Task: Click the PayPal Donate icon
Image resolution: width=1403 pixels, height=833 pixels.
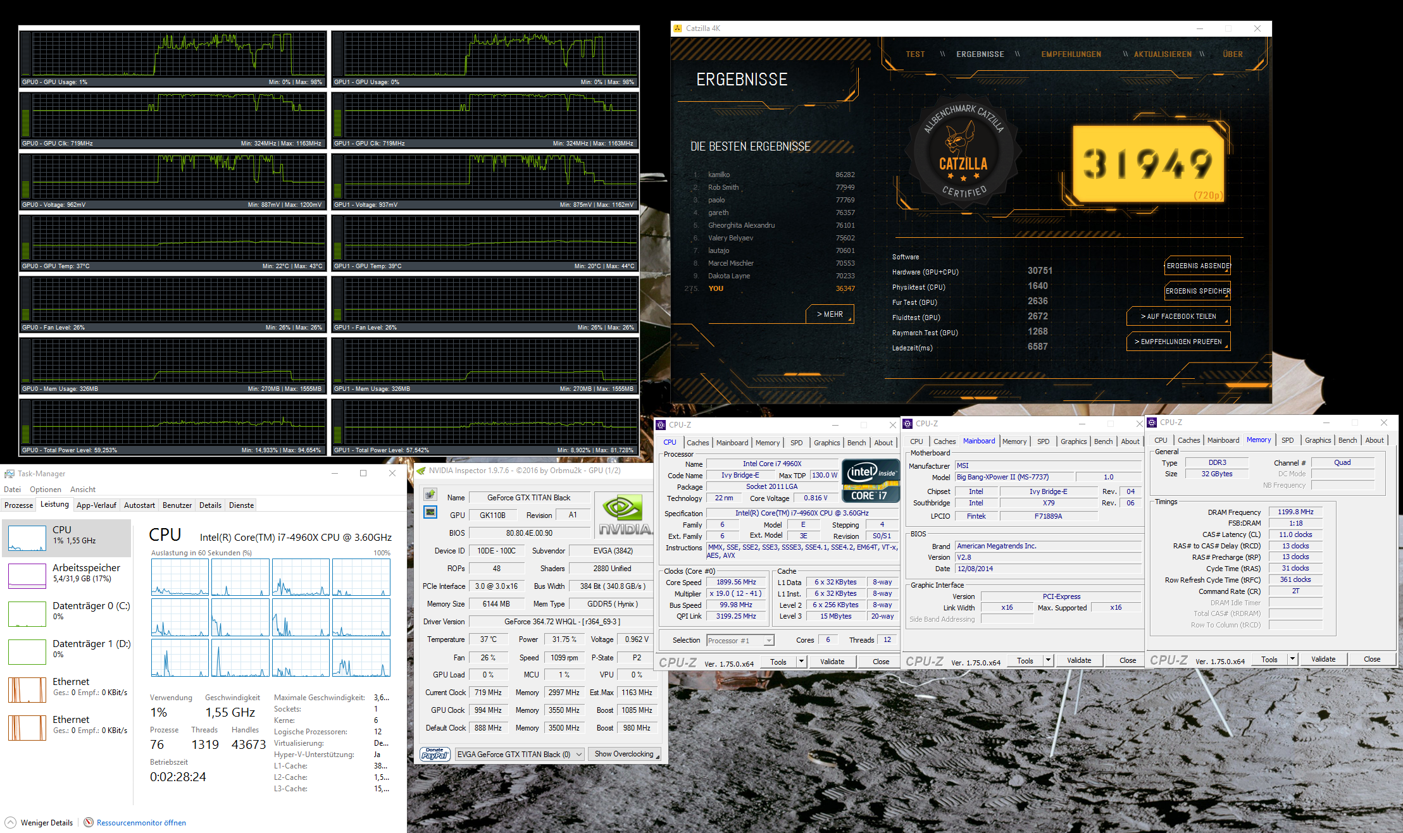Action: 435,754
